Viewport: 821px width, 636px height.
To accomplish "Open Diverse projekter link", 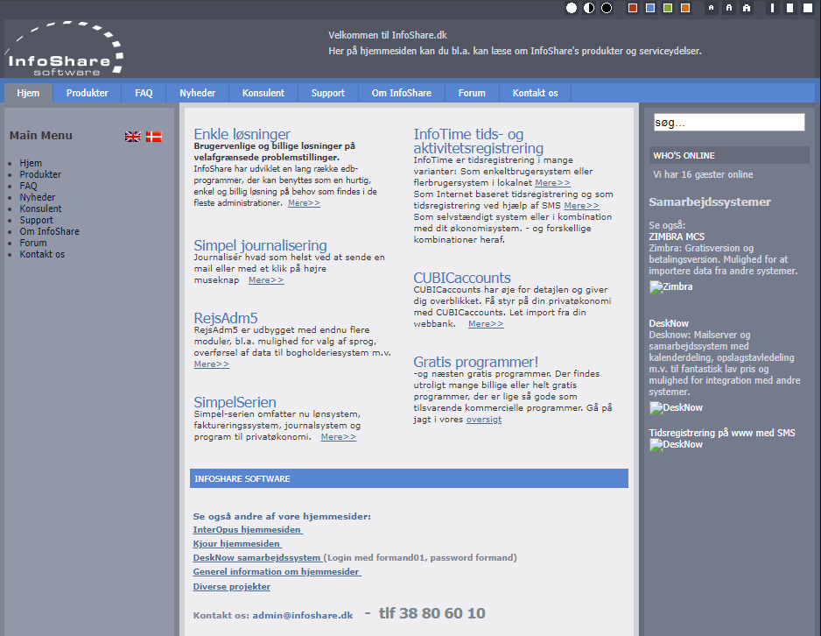I will click(231, 587).
